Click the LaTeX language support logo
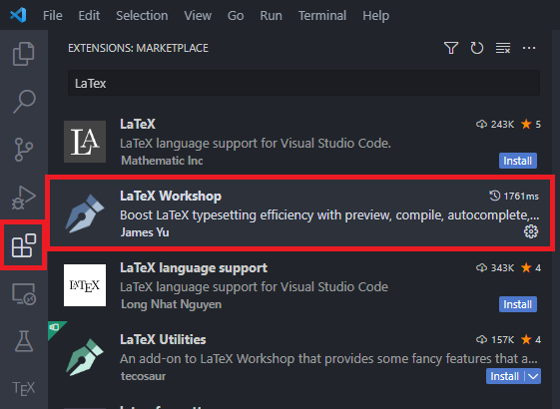This screenshot has height=409, width=560. 85,285
